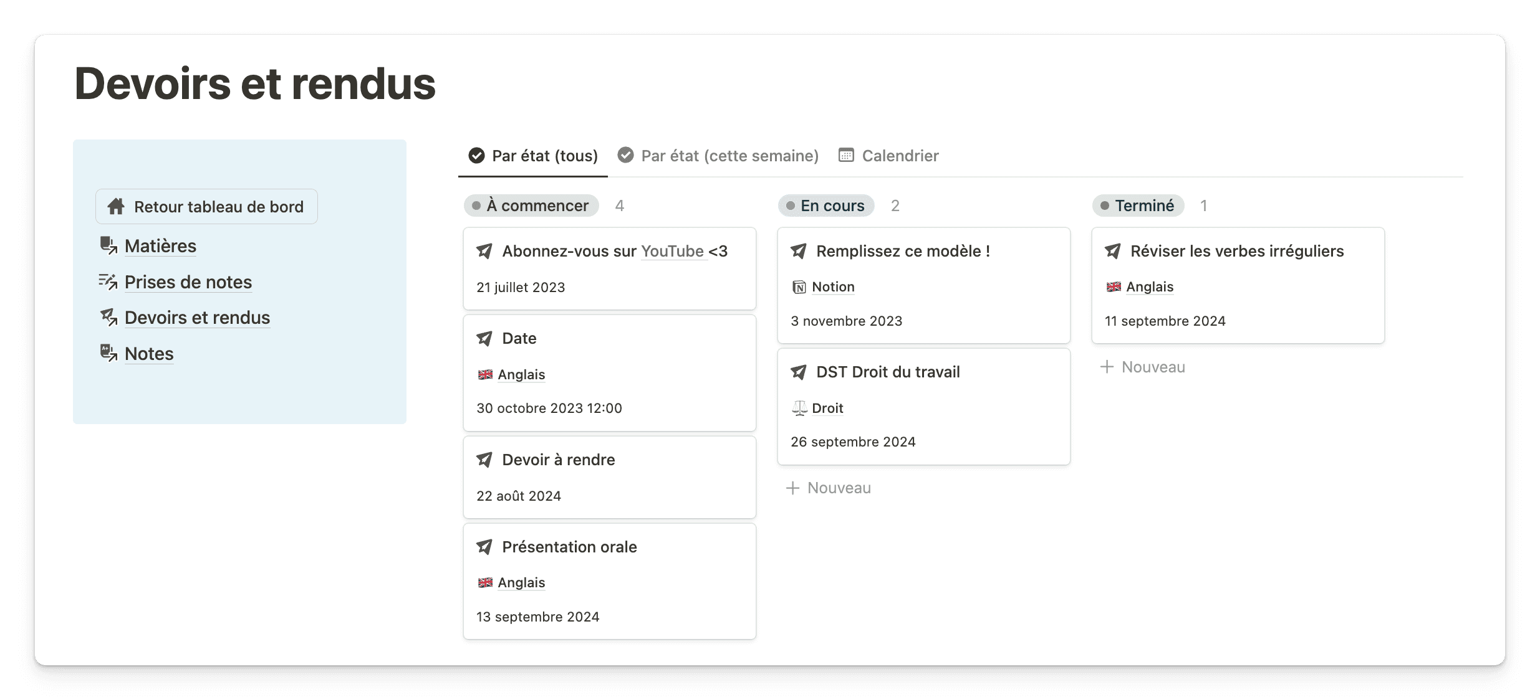This screenshot has width=1540, height=700.
Task: Click the scales icon next to Droit
Action: tap(799, 408)
